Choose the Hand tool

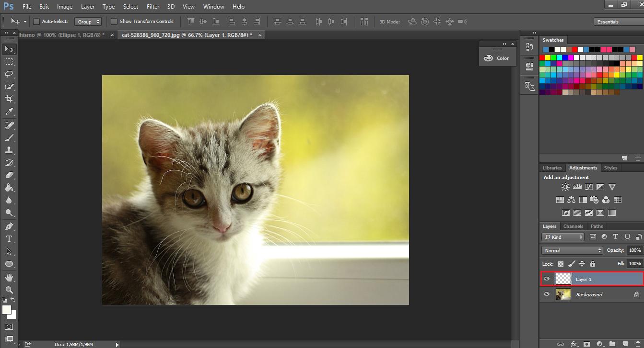[x=9, y=277]
